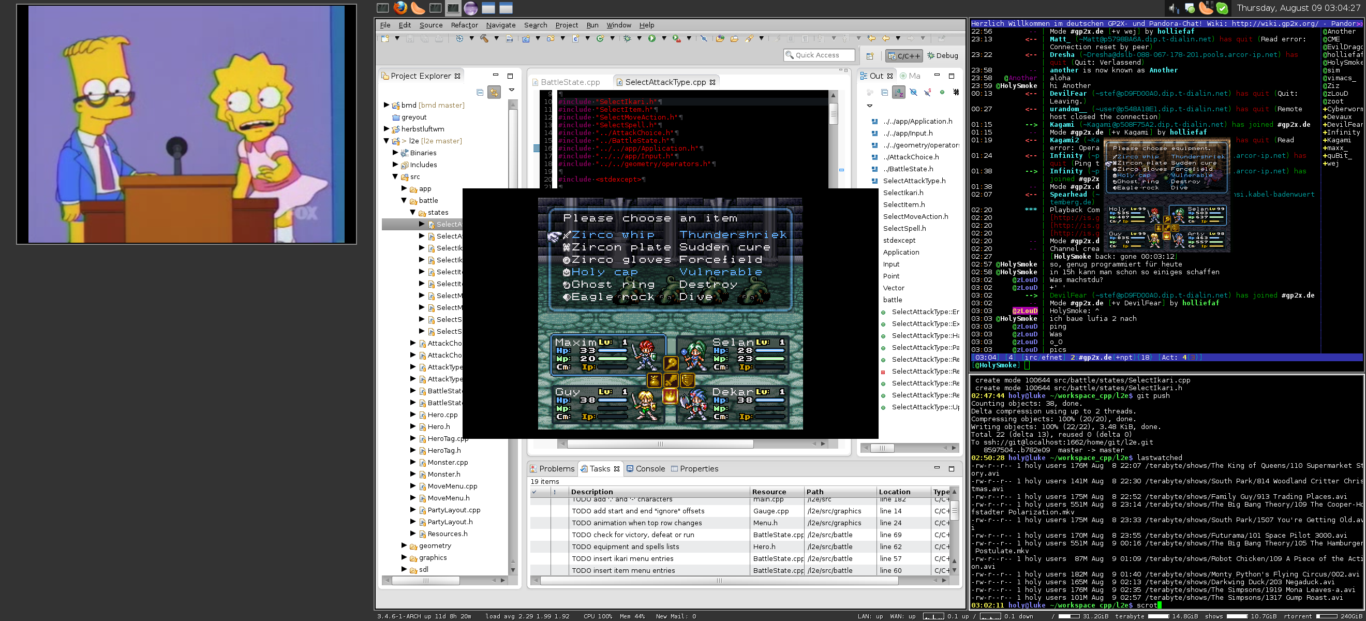
Task: Click the New C++ class toolbar icon
Action: point(600,38)
